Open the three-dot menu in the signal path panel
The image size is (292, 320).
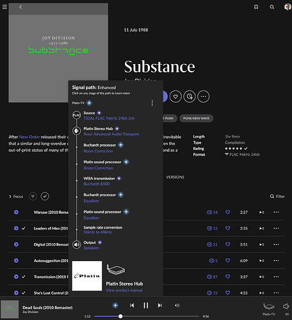coord(152,103)
